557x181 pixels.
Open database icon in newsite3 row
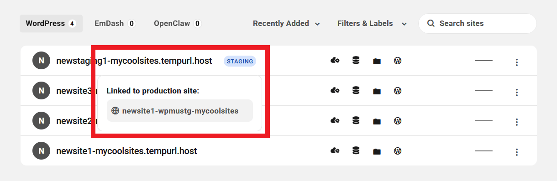[356, 91]
